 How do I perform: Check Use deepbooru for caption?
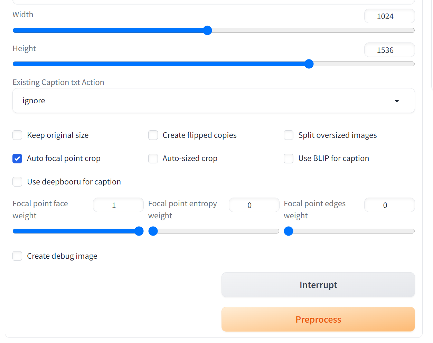[x=17, y=182]
